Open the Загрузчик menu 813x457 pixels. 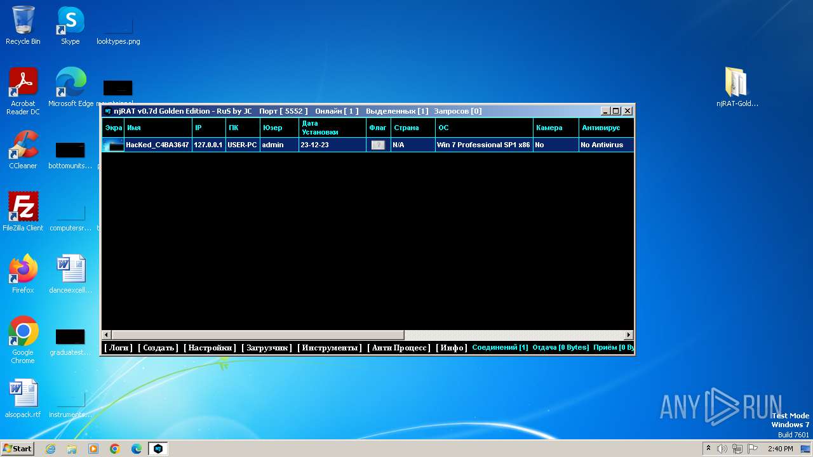point(267,348)
